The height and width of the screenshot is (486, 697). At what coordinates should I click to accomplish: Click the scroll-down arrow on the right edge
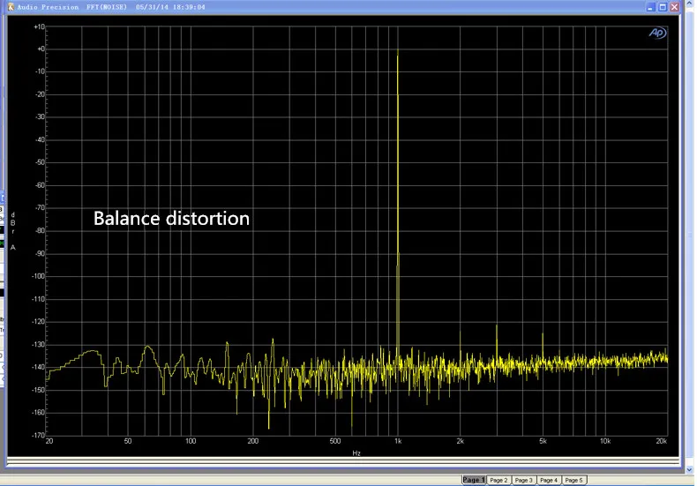pyautogui.click(x=689, y=469)
